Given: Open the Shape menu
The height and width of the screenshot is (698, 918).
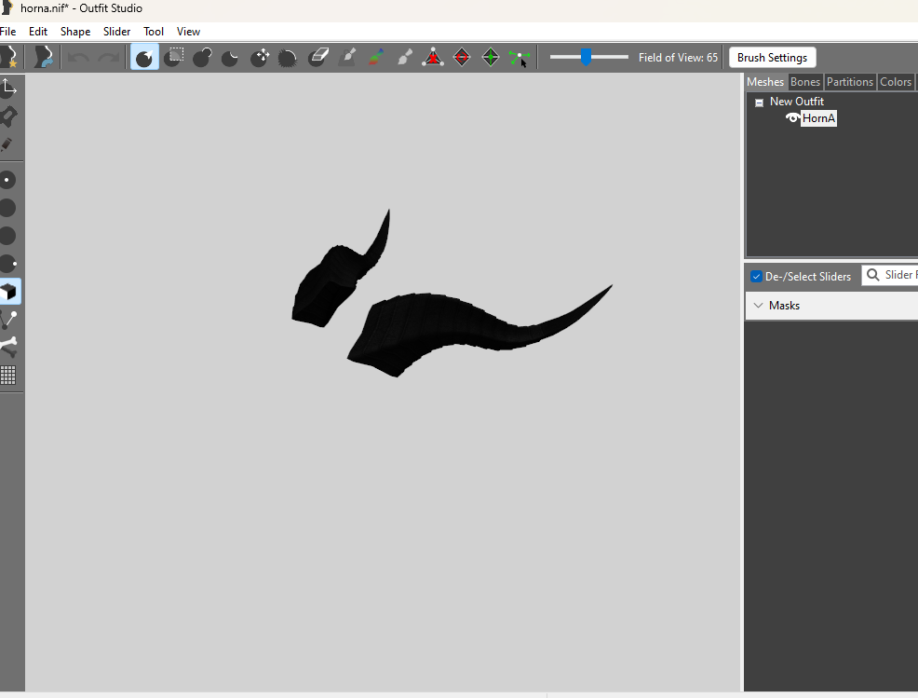Looking at the screenshot, I should (75, 32).
